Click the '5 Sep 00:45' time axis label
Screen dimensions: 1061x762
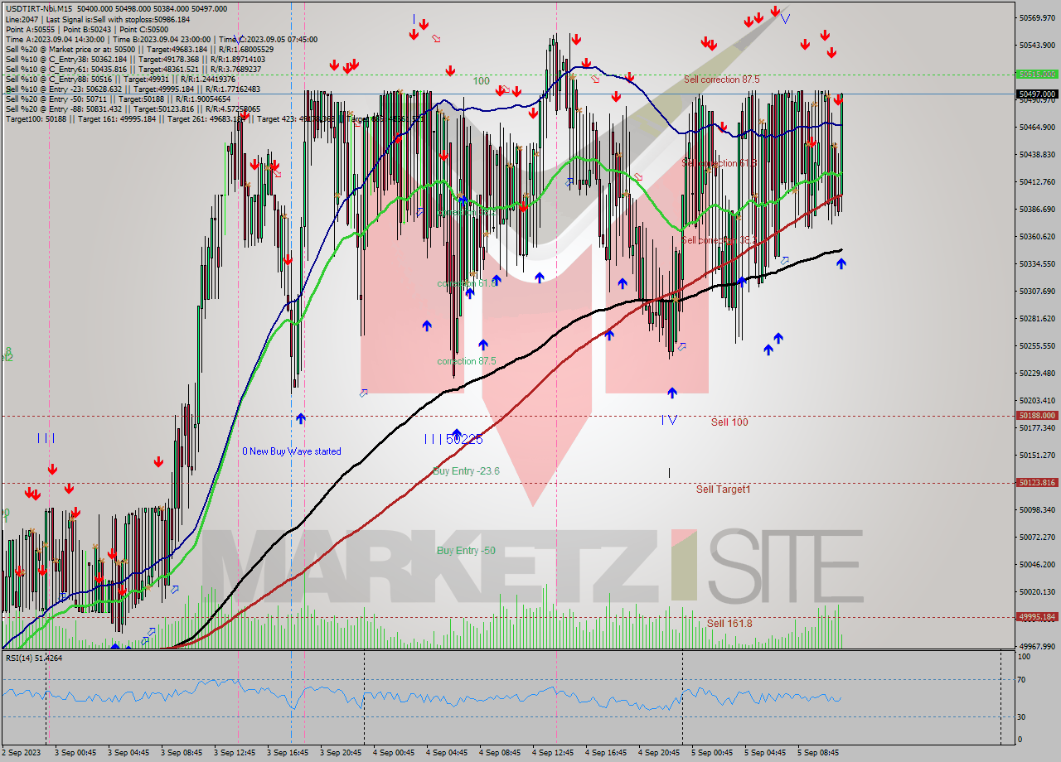point(712,753)
